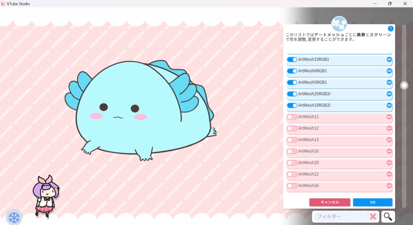The image size is (413, 225).
Task: Click eye icon for ArtMesh16
Action: pyautogui.click(x=389, y=151)
